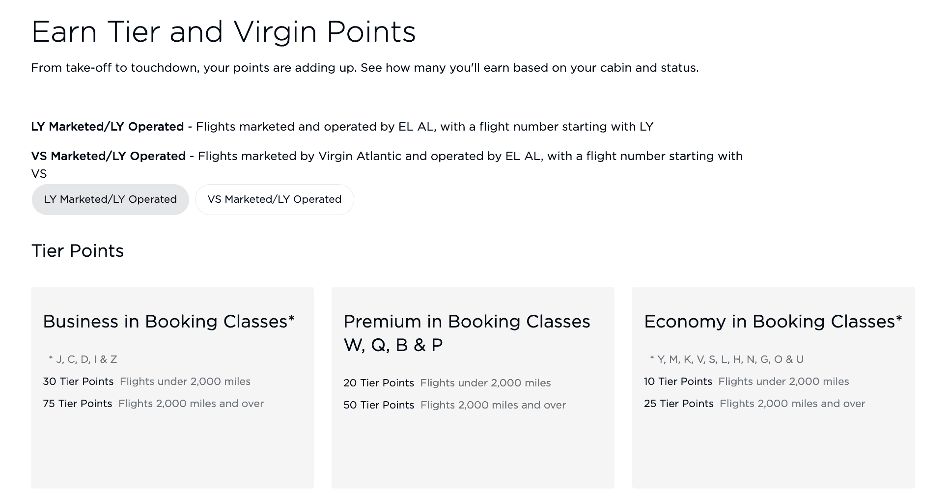This screenshot has height=491, width=950.
Task: Click the Premium card W, Q, B & P subtitle
Action: pyautogui.click(x=393, y=345)
